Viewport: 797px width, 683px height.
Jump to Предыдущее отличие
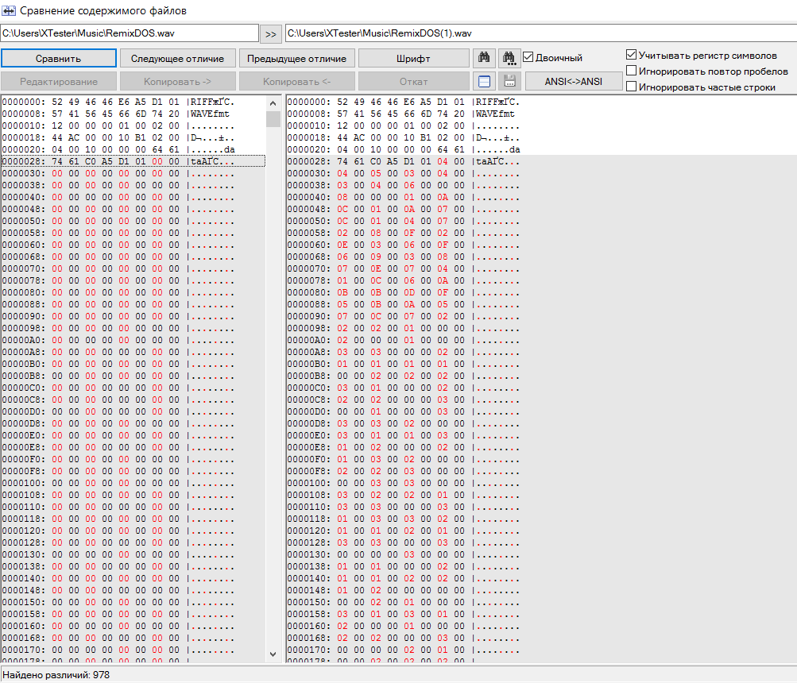click(296, 58)
